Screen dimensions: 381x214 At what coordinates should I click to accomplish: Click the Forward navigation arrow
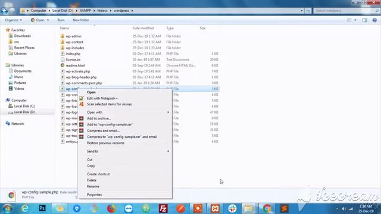(12, 11)
